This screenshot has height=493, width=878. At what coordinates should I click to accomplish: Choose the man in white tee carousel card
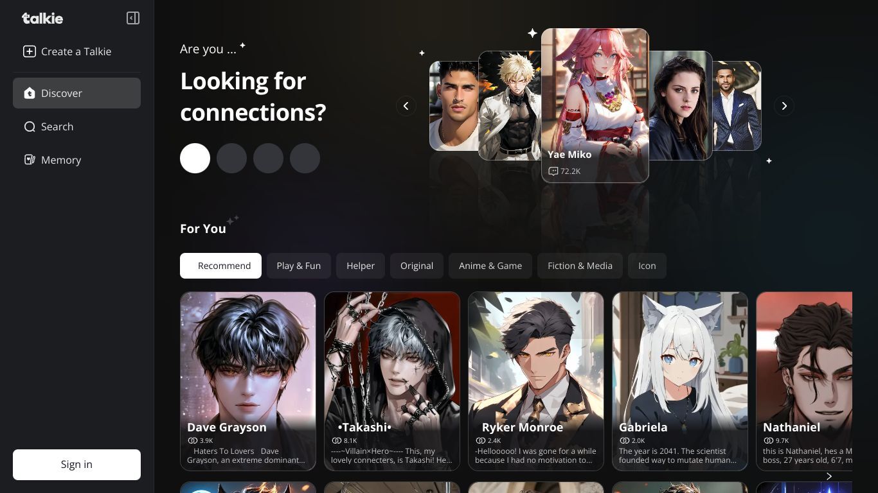click(454, 106)
